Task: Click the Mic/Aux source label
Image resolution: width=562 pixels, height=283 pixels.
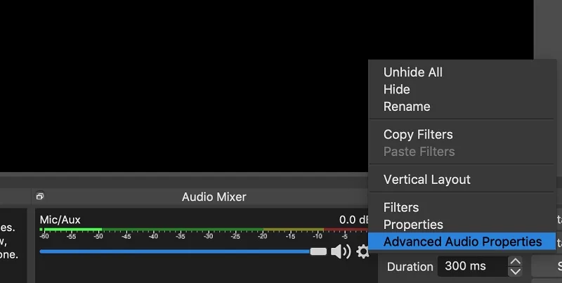Action: 60,220
